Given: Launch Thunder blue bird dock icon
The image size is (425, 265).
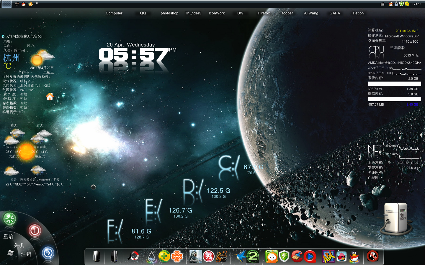Looking at the screenshot, I should tap(240, 256).
